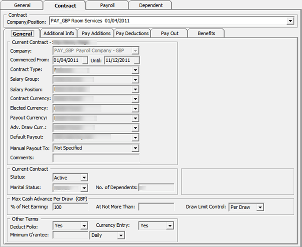Select the inner General sub-tab
This screenshot has width=302, height=247.
click(22, 34)
